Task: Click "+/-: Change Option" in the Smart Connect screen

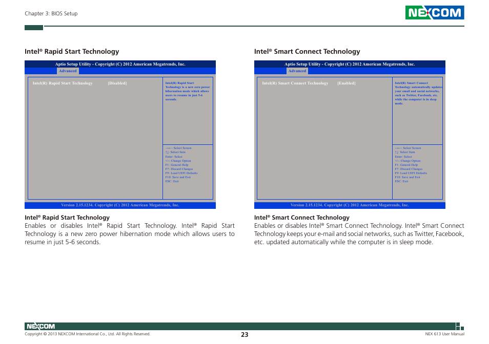Action: click(x=407, y=161)
